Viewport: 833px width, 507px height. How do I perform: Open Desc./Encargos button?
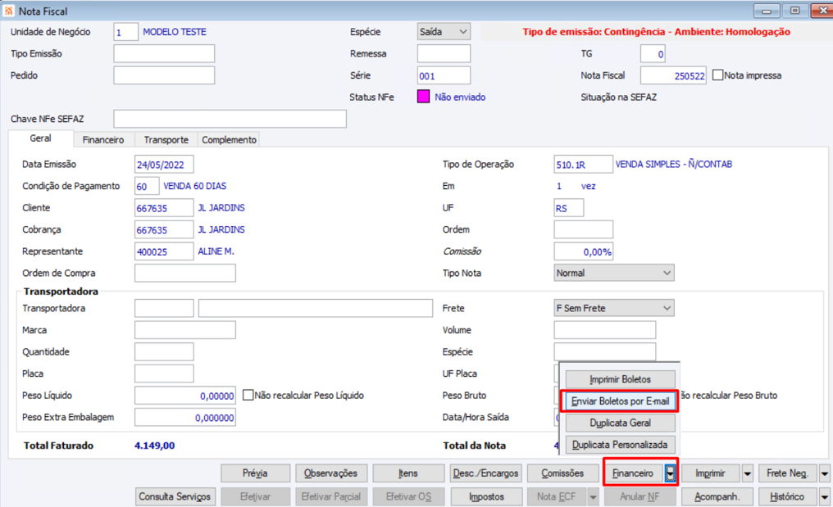pyautogui.click(x=485, y=473)
